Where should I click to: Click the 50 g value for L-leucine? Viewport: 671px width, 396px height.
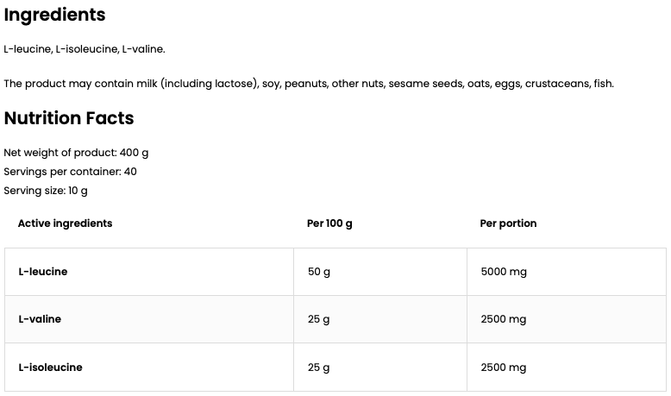pyautogui.click(x=319, y=272)
